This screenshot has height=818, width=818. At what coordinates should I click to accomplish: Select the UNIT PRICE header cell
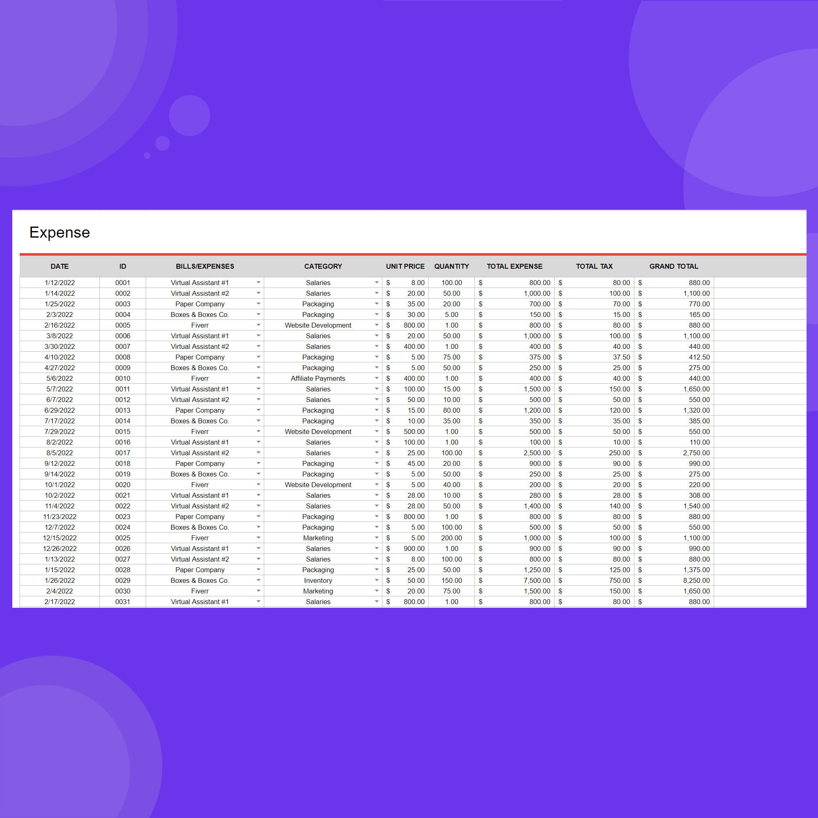(405, 266)
